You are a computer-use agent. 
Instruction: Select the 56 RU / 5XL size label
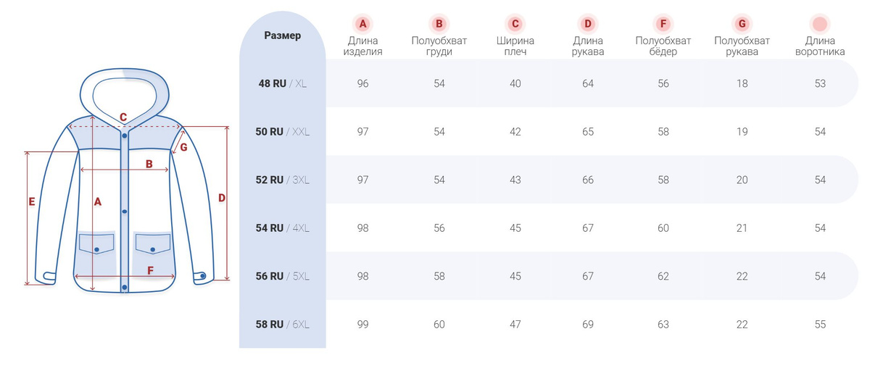click(x=283, y=276)
